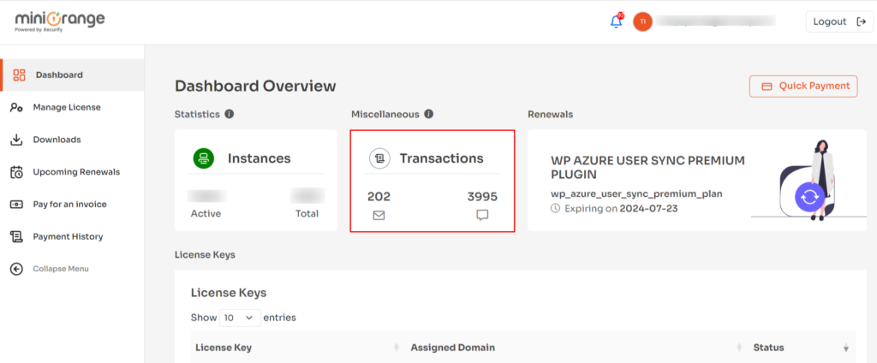Click the SMS transactions chat icon
Screen dimensions: 877x363
tap(482, 215)
